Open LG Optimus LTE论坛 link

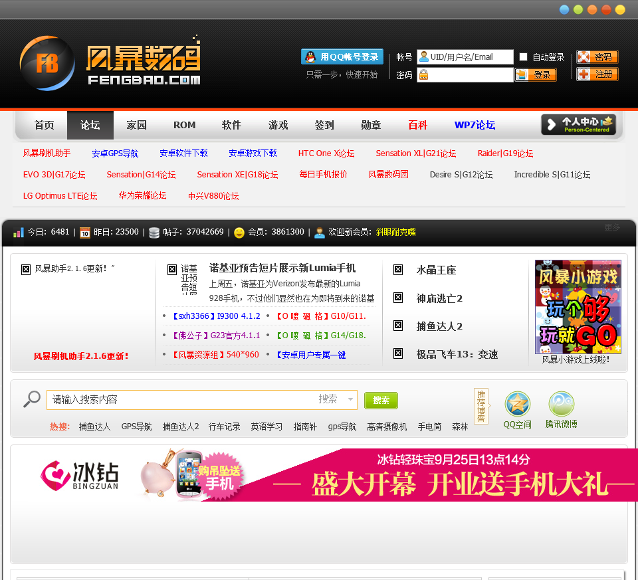click(60, 195)
